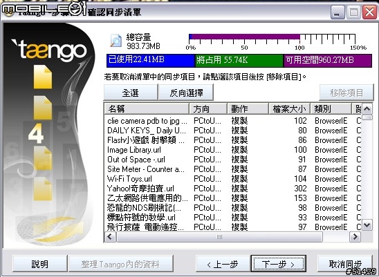Screen dimensions: 379x277
Task: Click the file size value 153
Action: (x=300, y=198)
